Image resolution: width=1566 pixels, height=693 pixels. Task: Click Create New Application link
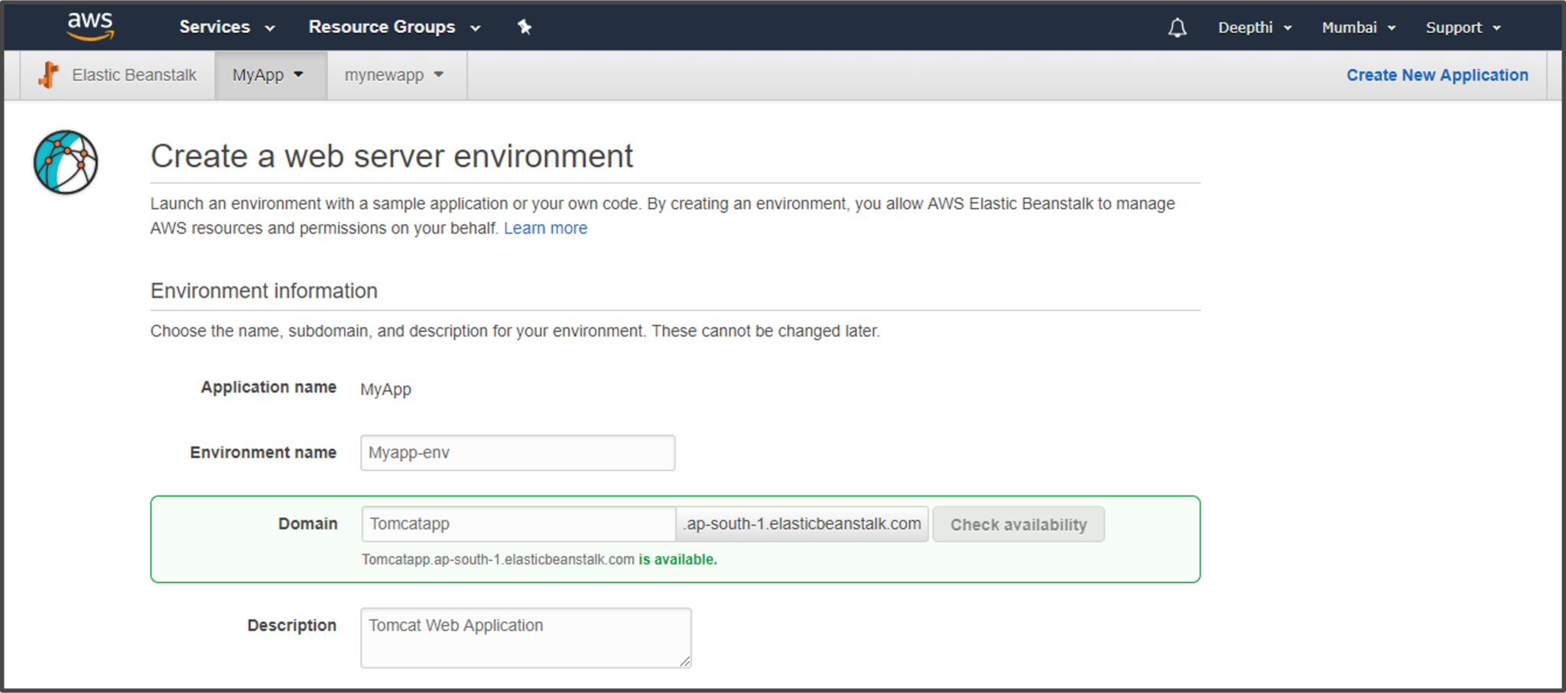point(1438,75)
